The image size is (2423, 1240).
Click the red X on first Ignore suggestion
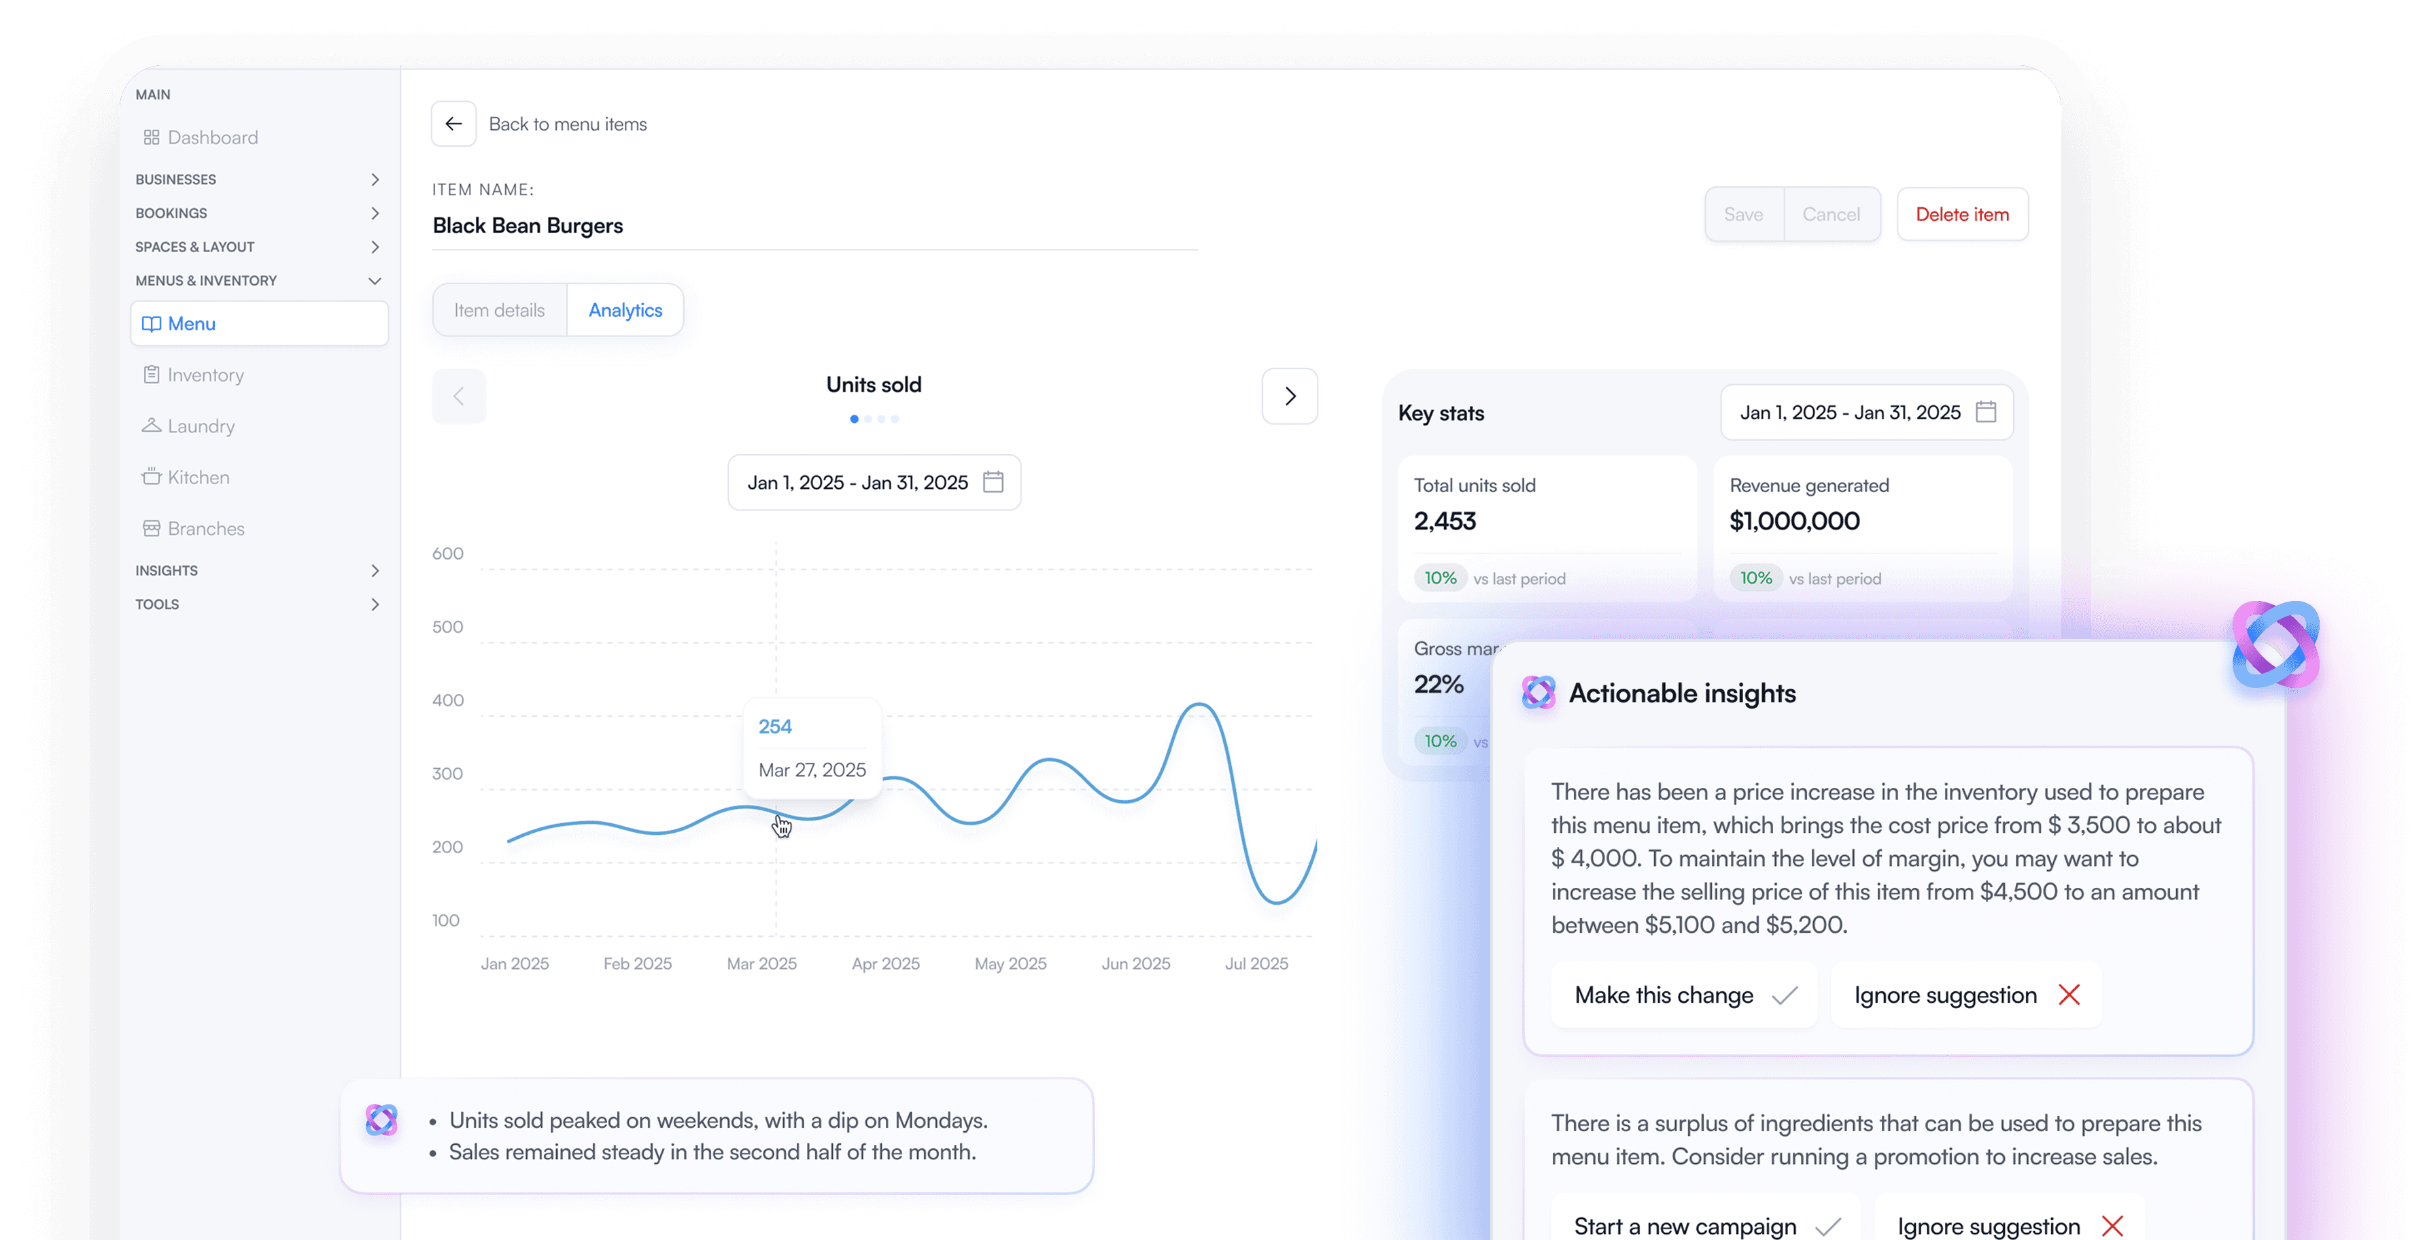[x=2068, y=995]
